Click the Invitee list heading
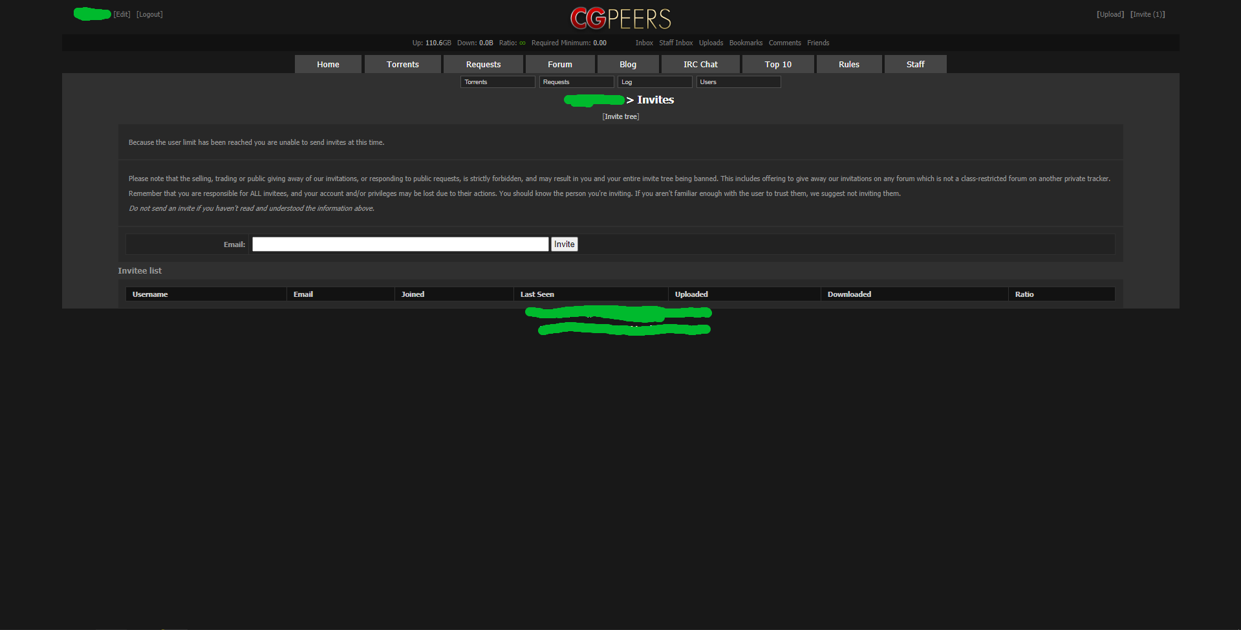The image size is (1241, 630). point(140,270)
